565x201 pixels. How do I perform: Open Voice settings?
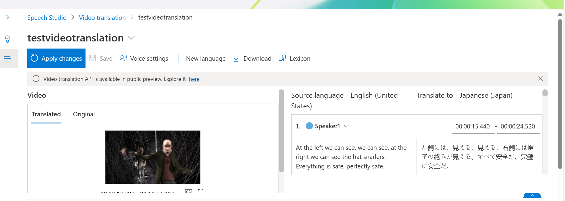click(x=144, y=58)
